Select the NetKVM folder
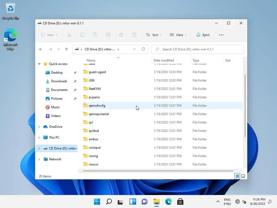The height and width of the screenshot is (208, 277). (x=162, y=89)
